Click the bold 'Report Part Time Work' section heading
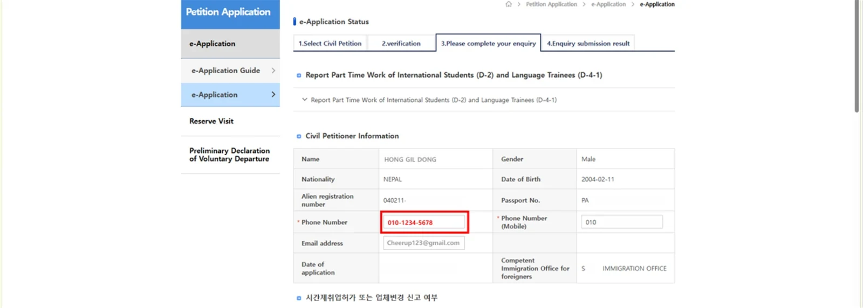This screenshot has height=308, width=863. [454, 75]
